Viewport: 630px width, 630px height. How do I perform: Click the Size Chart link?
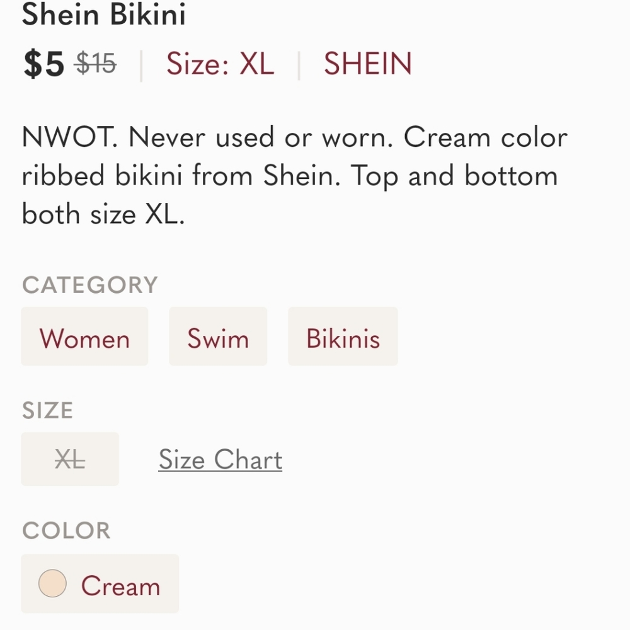click(220, 459)
